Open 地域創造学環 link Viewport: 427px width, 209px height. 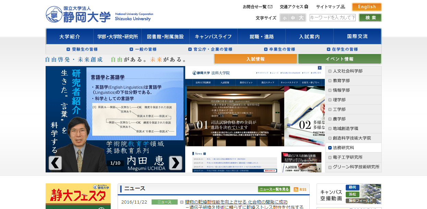[353, 129]
